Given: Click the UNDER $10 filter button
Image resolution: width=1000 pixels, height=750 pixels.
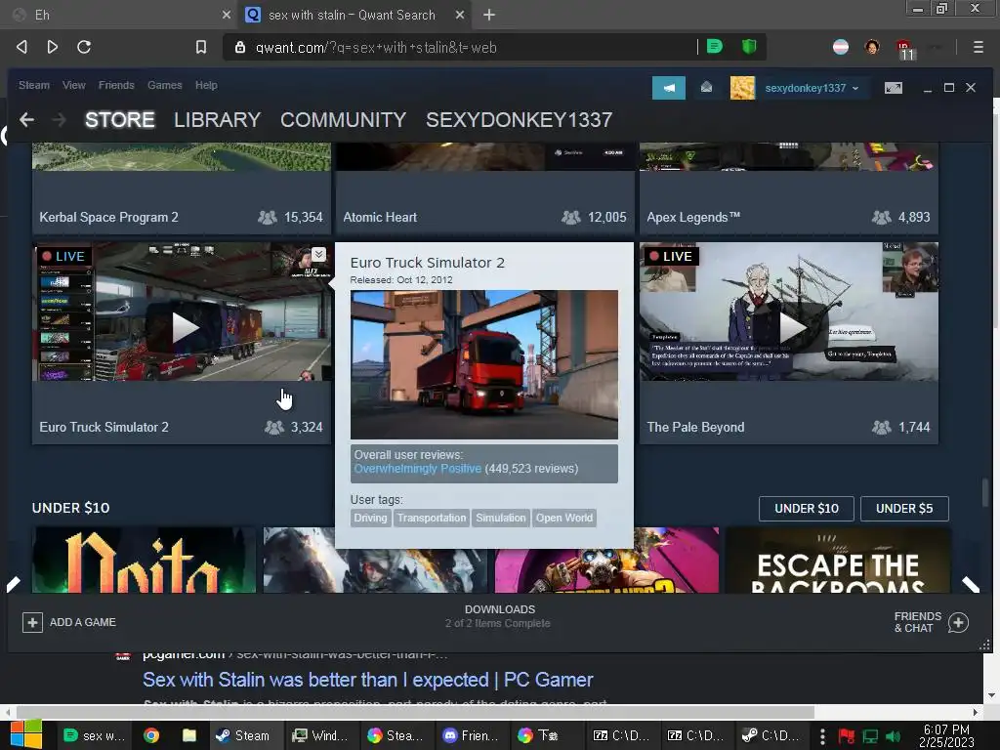Looking at the screenshot, I should coord(806,508).
